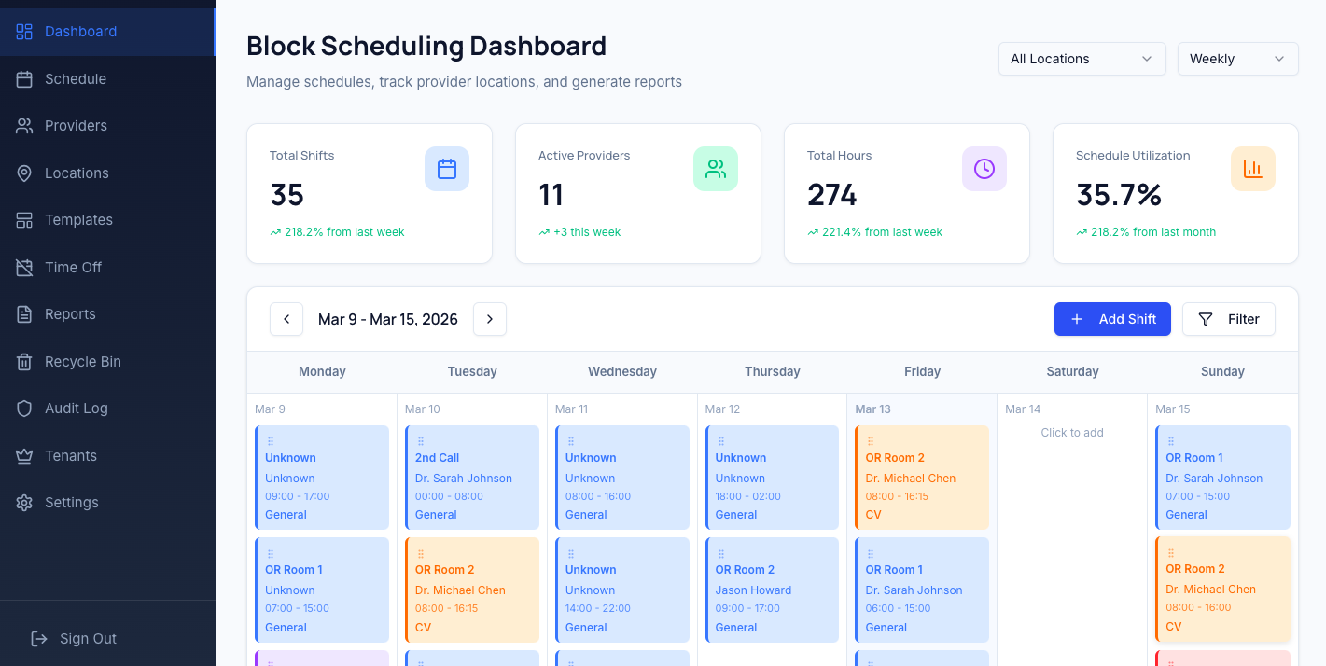Open the Tenants menu item

108,456
